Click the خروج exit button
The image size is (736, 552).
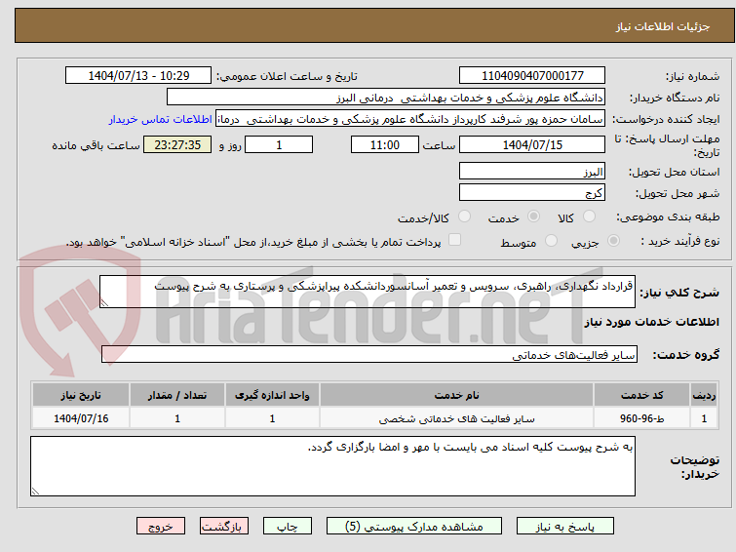pos(161,527)
